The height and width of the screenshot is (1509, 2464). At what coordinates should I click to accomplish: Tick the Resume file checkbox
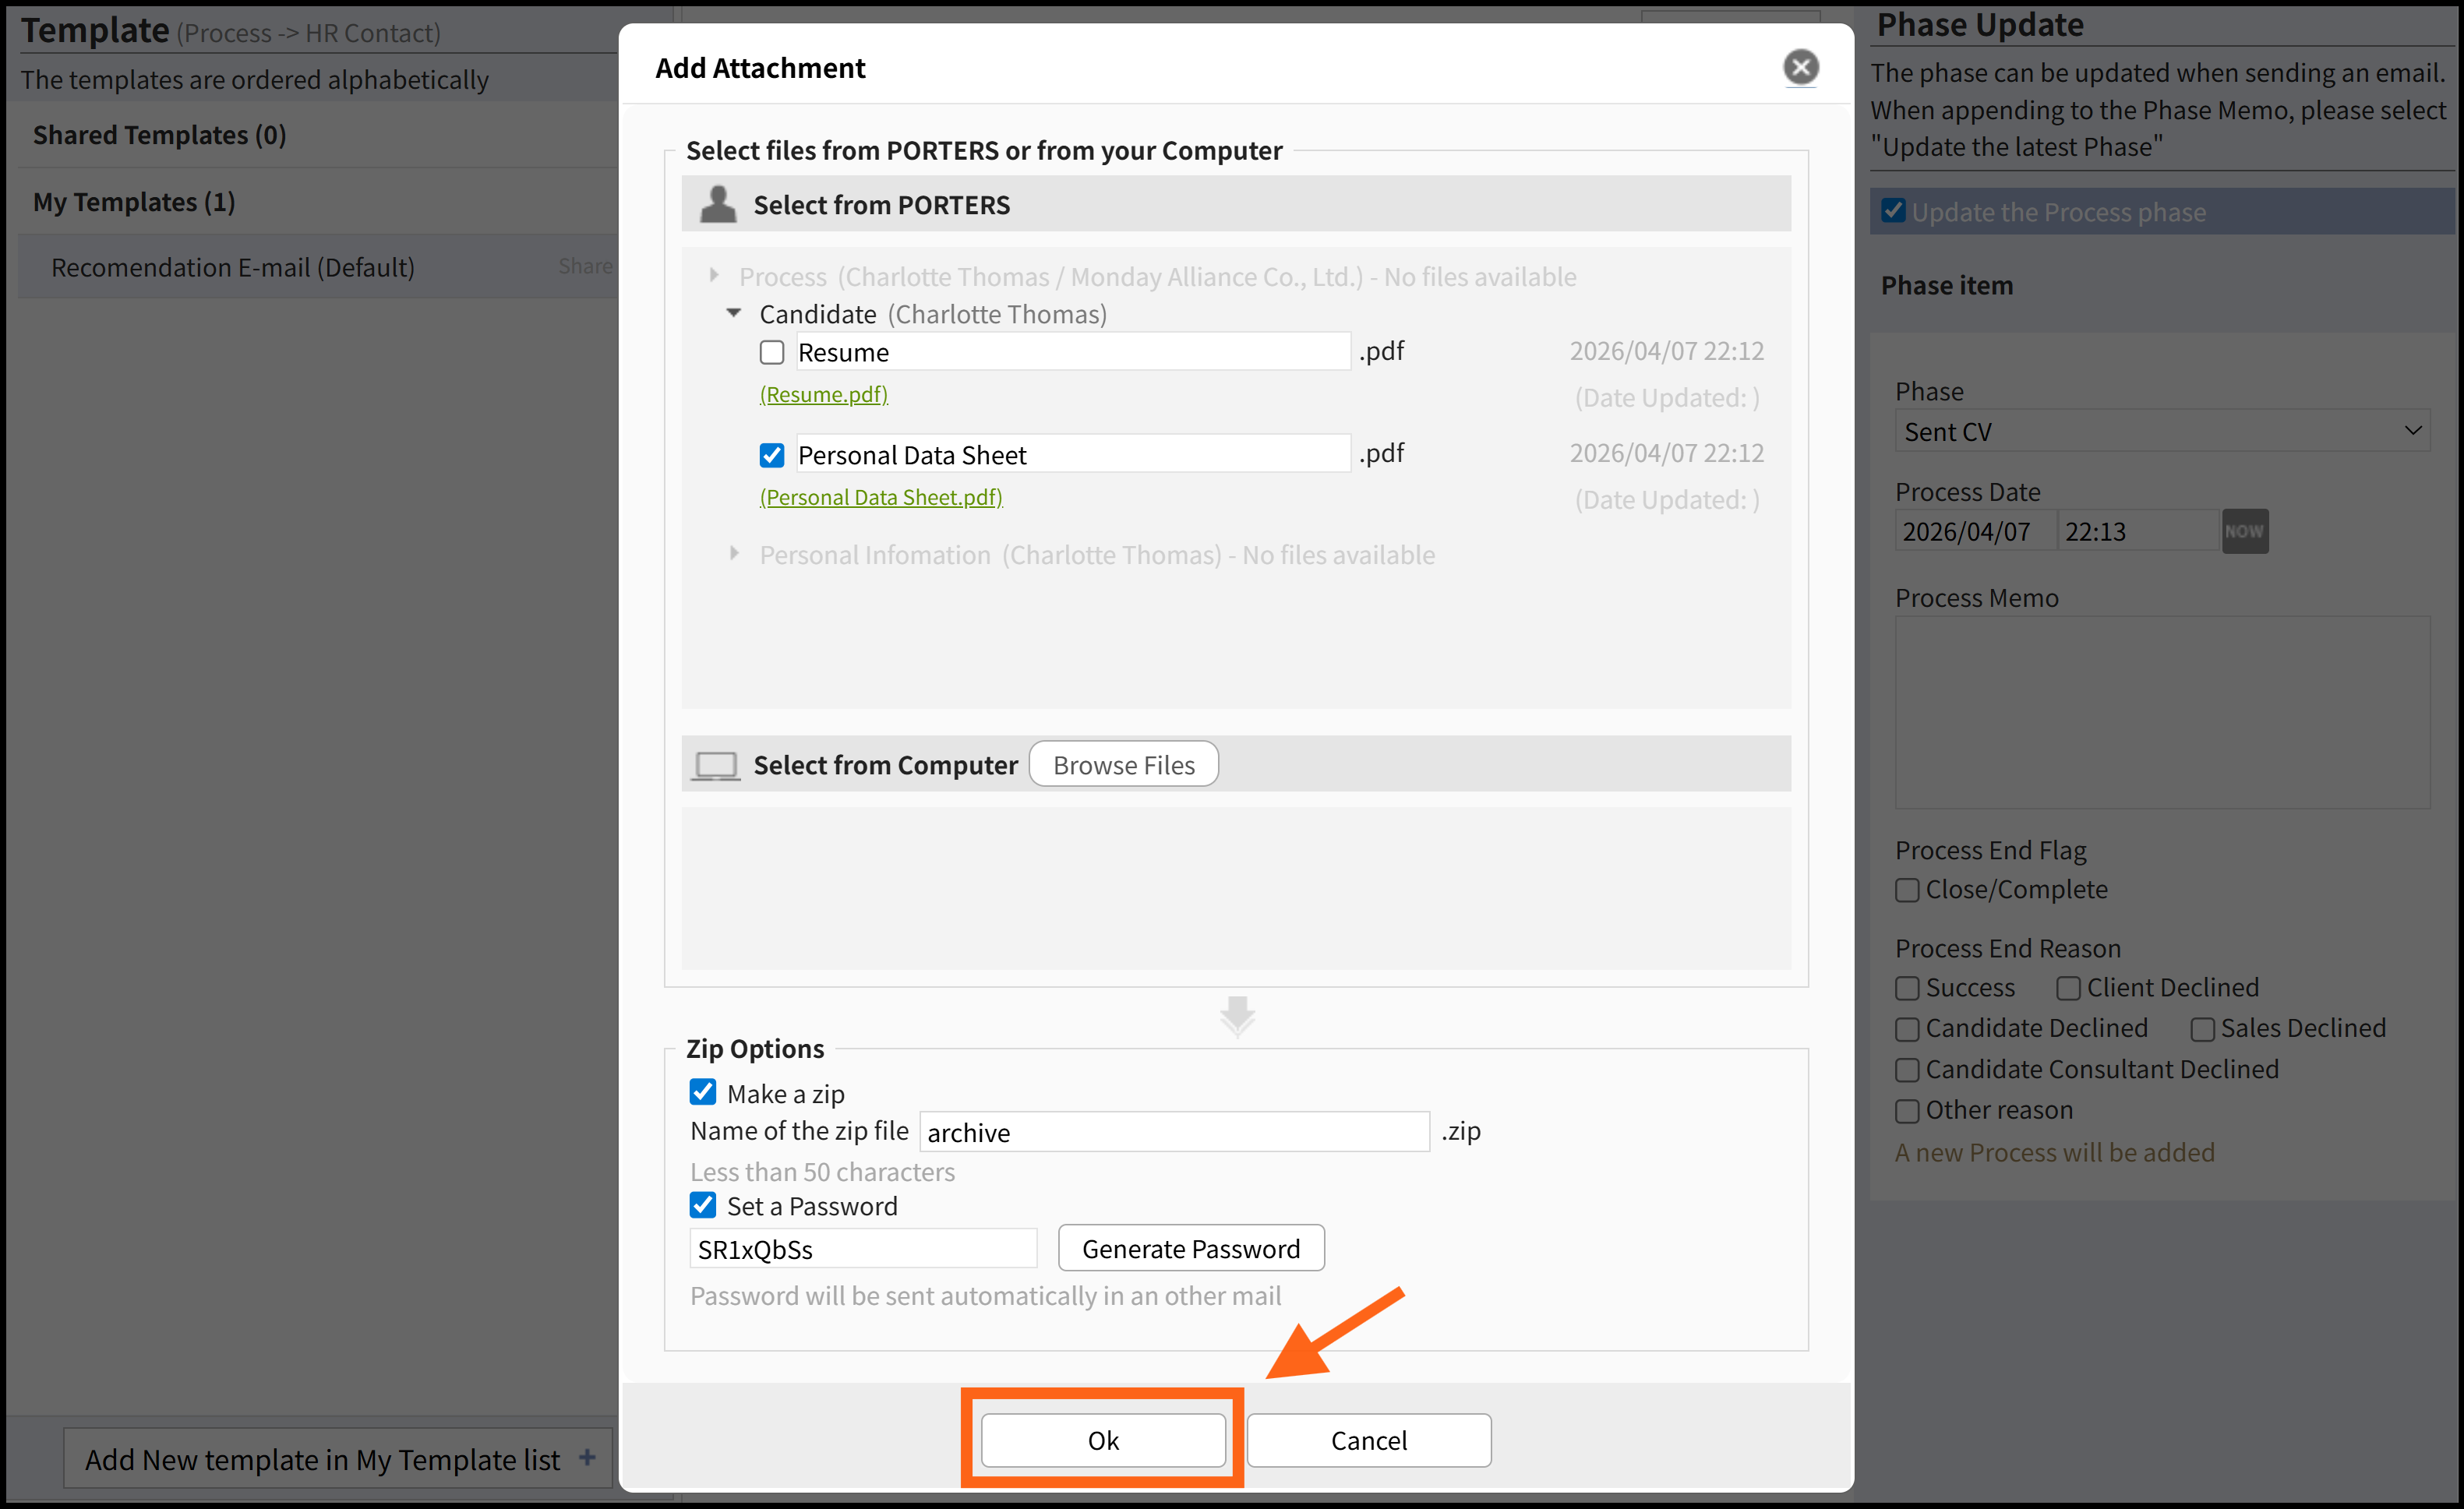click(x=772, y=353)
